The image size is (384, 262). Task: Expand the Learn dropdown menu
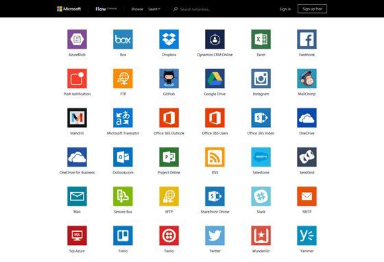[x=154, y=9]
